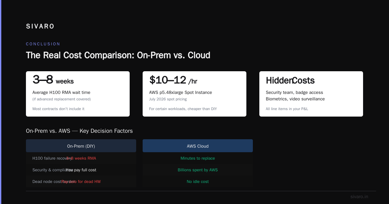Select 'All line items in your P&L'

287,109
